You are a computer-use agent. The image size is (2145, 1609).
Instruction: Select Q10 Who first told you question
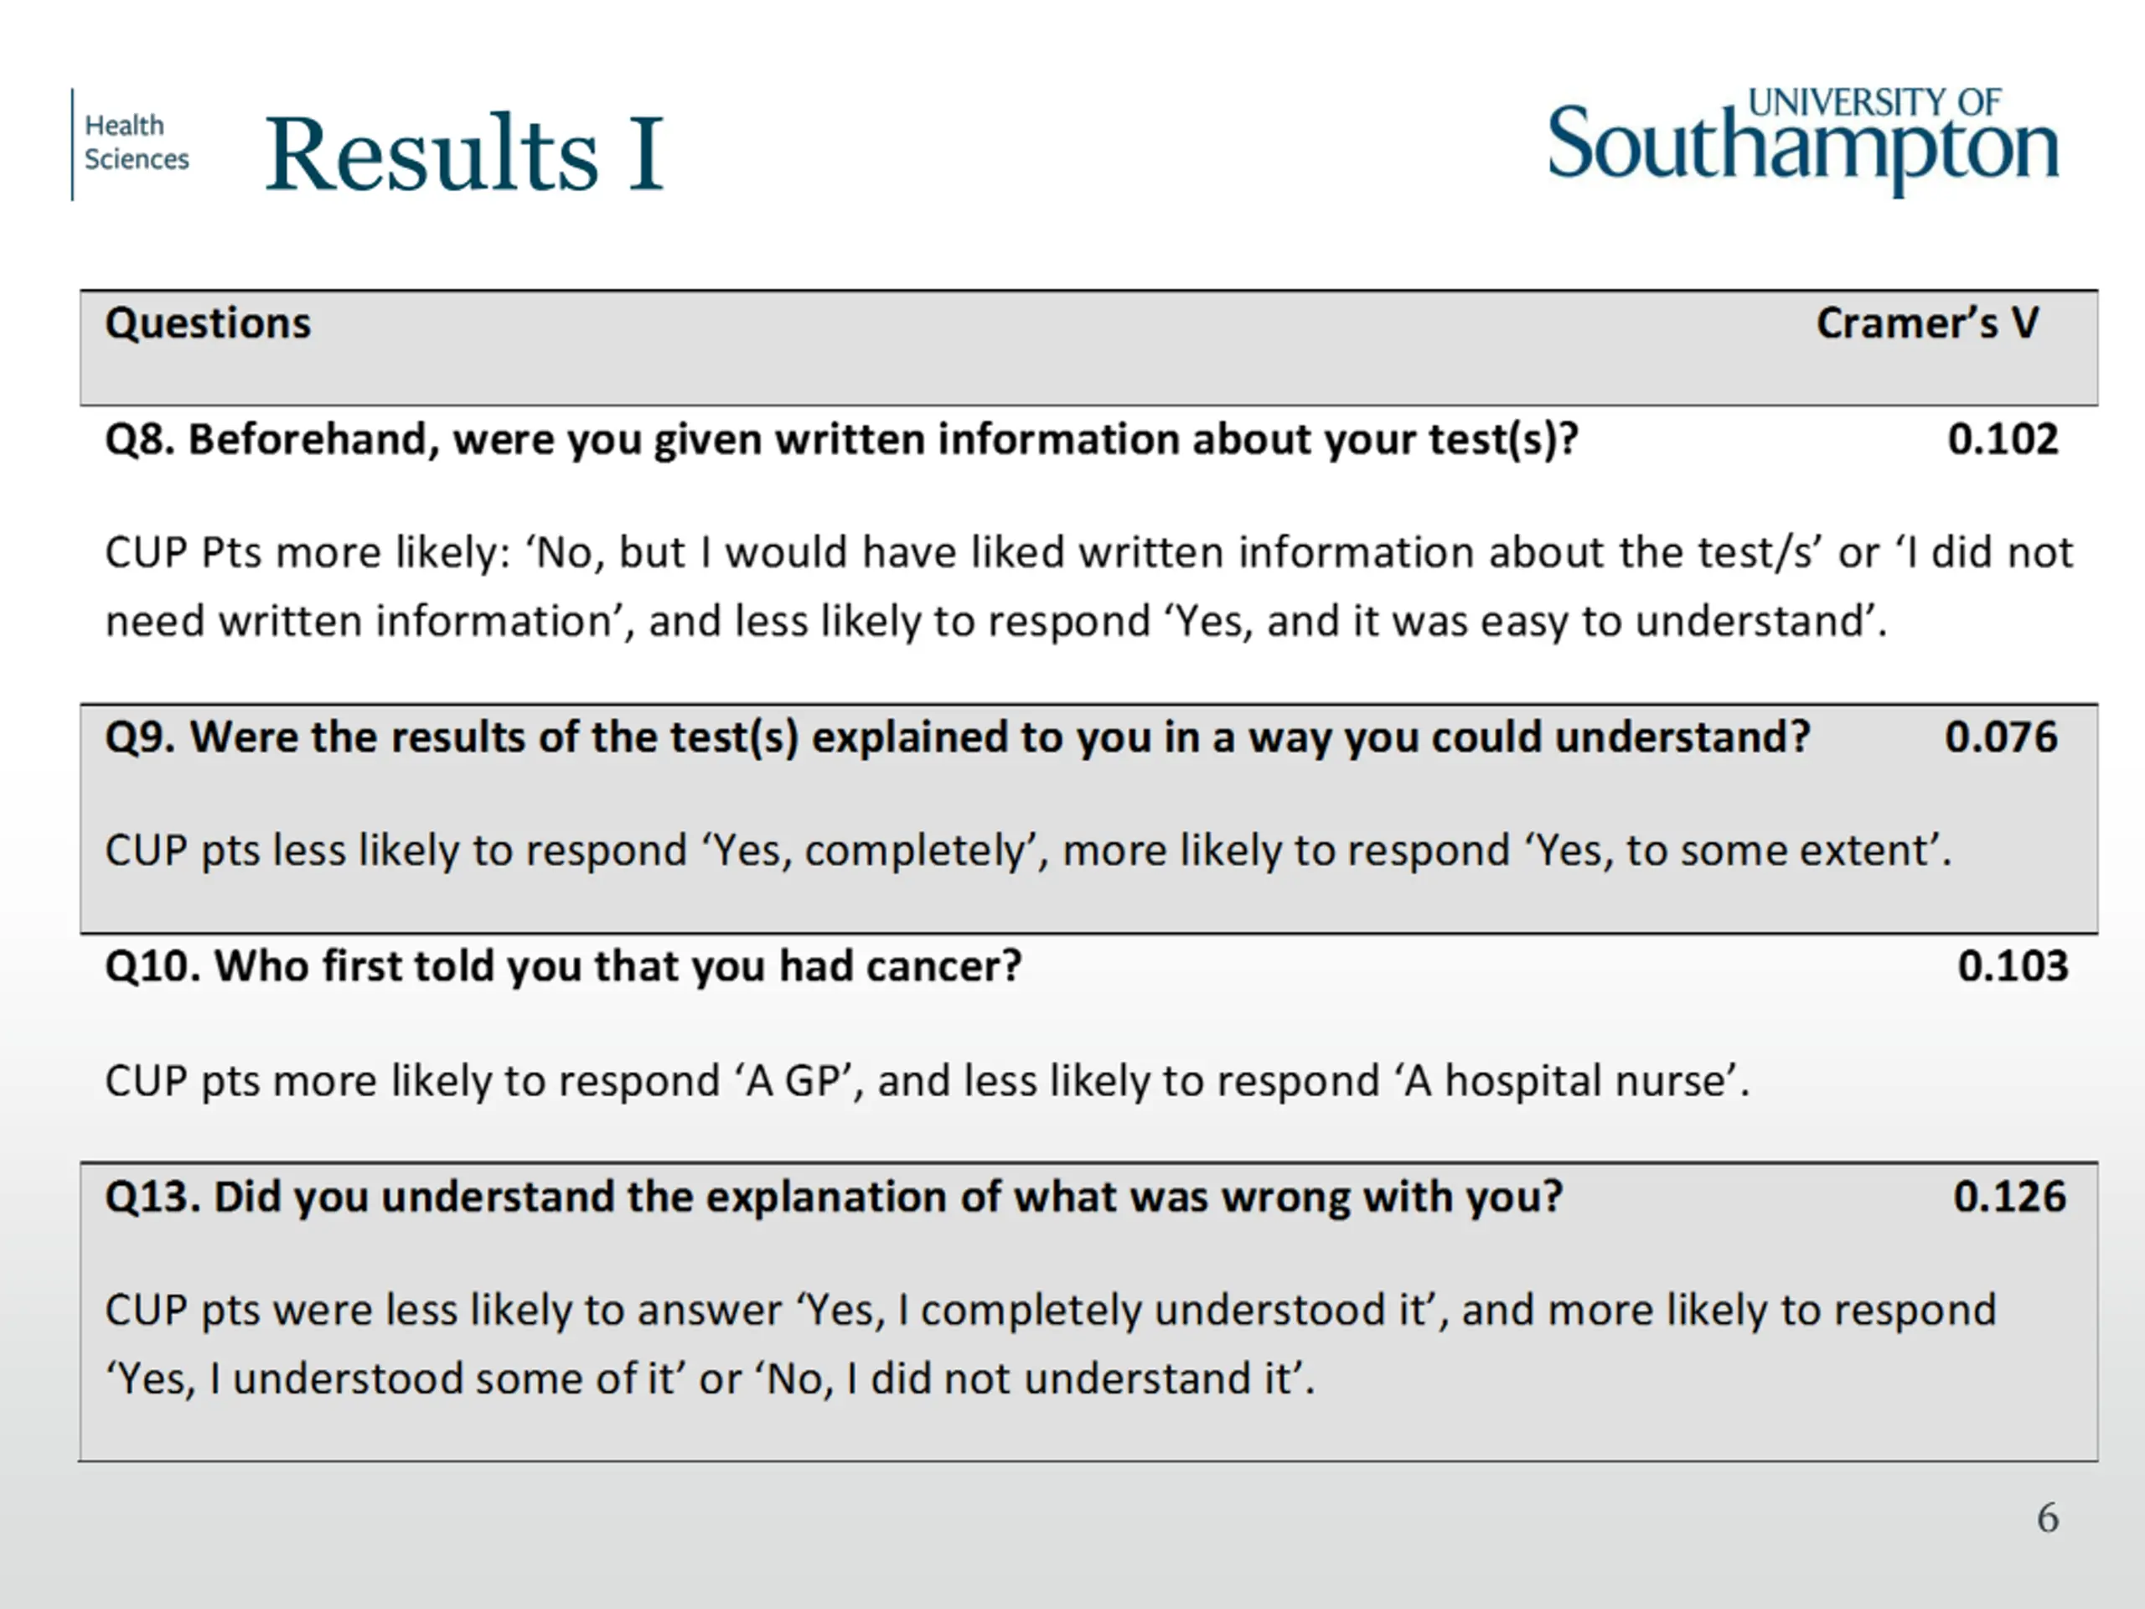[563, 967]
